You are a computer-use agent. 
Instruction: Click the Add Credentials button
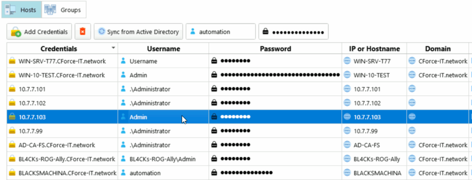(39, 32)
